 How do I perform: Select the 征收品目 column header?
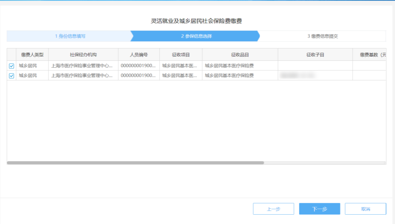click(x=240, y=55)
